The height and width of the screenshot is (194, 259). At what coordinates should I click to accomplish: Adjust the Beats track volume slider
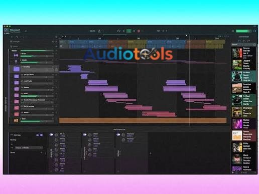37,56
